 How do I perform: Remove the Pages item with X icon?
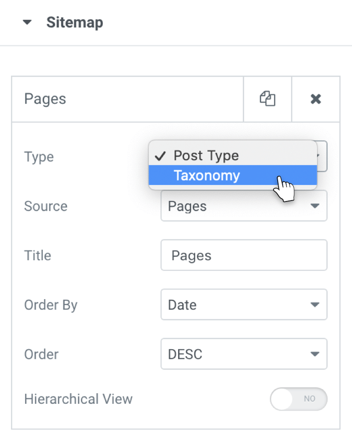point(316,99)
